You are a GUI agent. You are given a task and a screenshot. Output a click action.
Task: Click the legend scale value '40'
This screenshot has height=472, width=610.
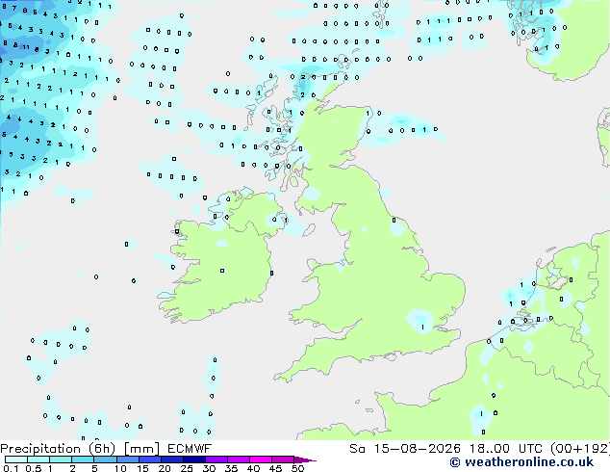[x=253, y=468]
